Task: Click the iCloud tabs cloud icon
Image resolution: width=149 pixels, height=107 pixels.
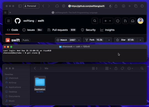Action: point(57,6)
